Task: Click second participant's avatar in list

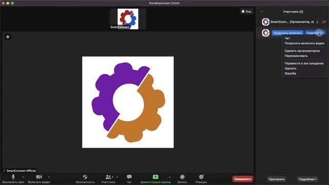Action: (x=265, y=33)
